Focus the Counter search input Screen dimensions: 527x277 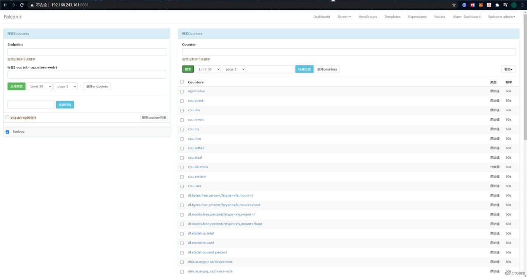pyautogui.click(x=348, y=52)
